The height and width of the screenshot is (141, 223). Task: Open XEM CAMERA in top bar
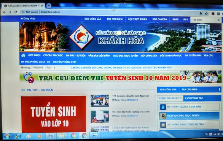159,19
